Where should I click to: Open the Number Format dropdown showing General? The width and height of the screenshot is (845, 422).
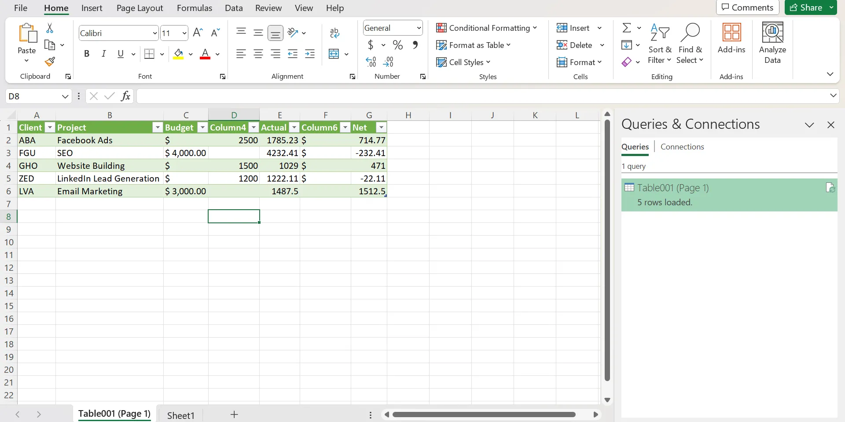(392, 27)
